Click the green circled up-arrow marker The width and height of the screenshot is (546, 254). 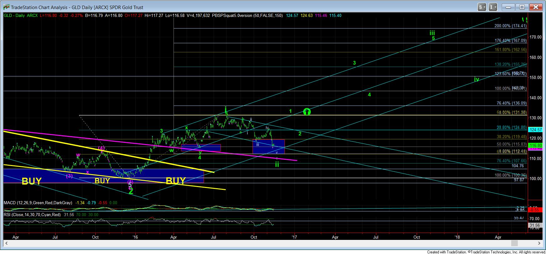point(307,111)
